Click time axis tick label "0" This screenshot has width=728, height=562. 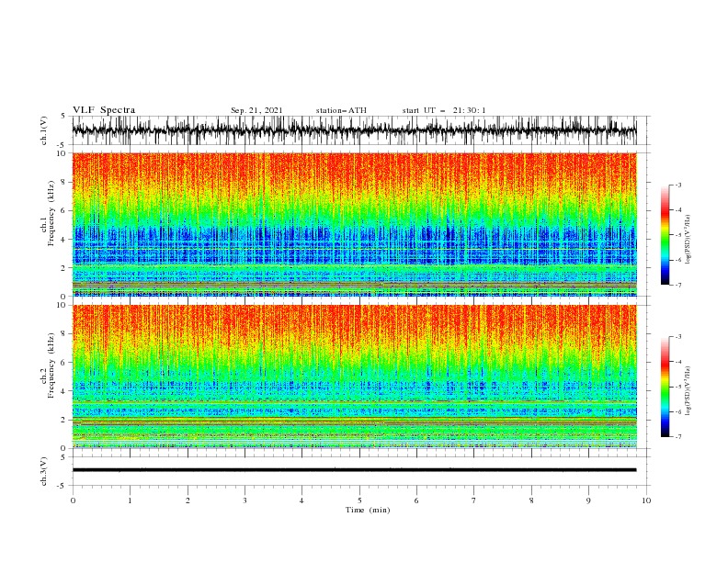[x=73, y=500]
